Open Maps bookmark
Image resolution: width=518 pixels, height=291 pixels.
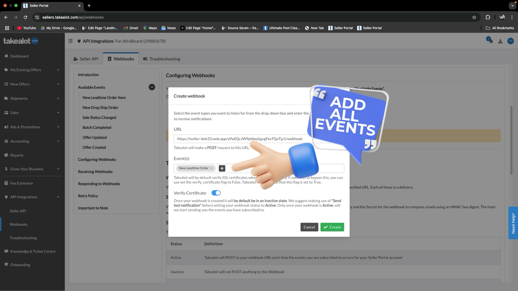point(150,28)
